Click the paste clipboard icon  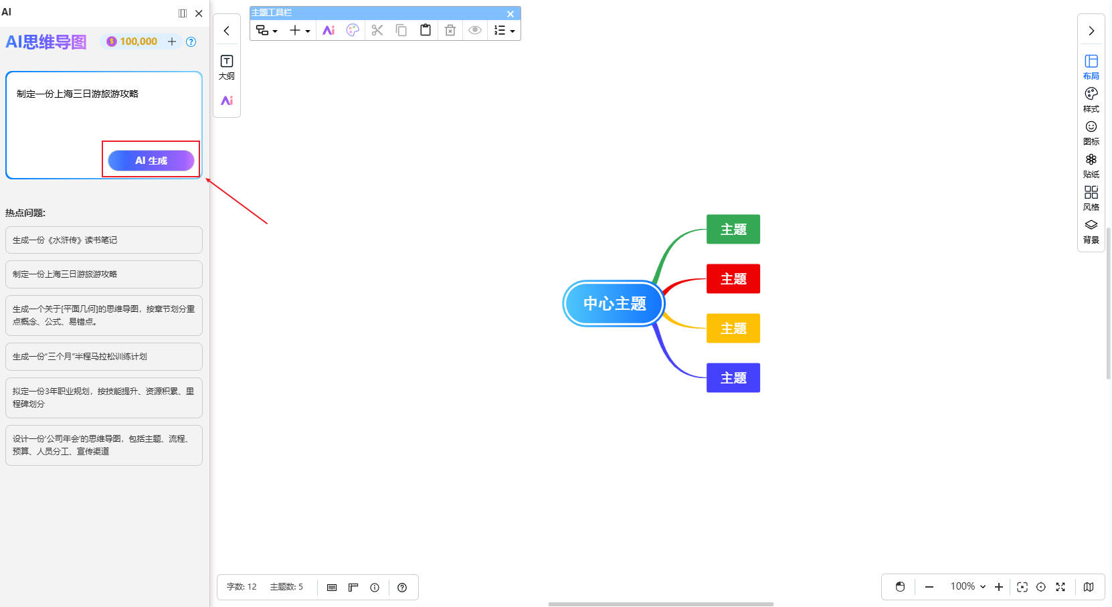tap(425, 30)
